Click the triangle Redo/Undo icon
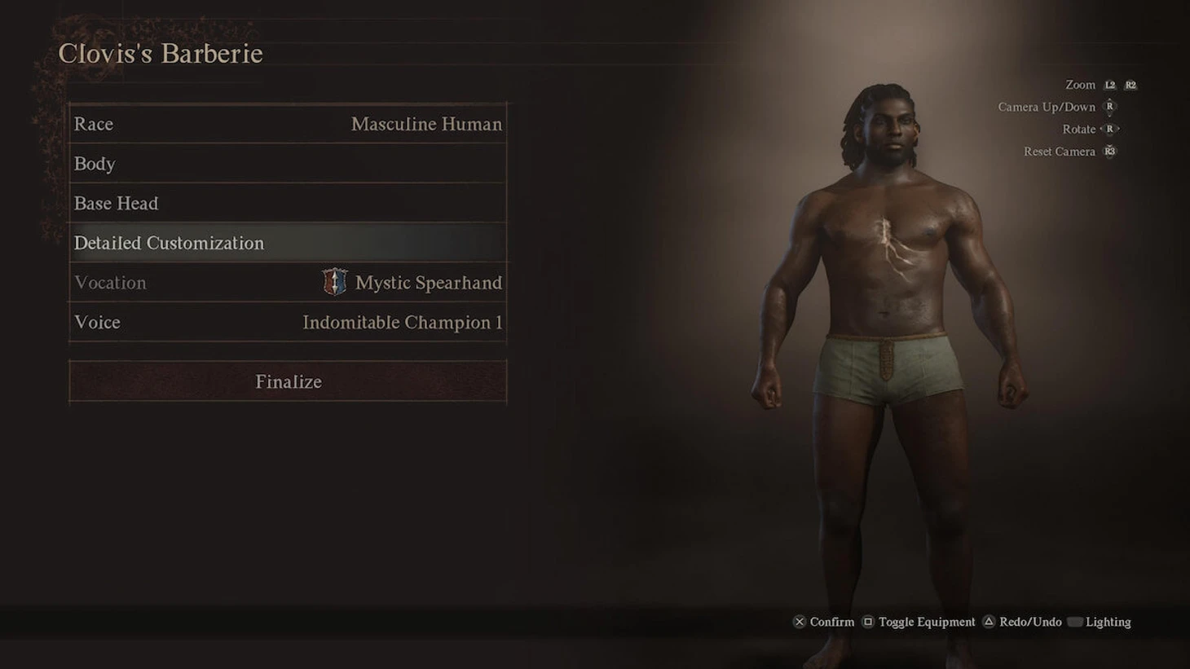Image resolution: width=1190 pixels, height=669 pixels. click(x=989, y=622)
